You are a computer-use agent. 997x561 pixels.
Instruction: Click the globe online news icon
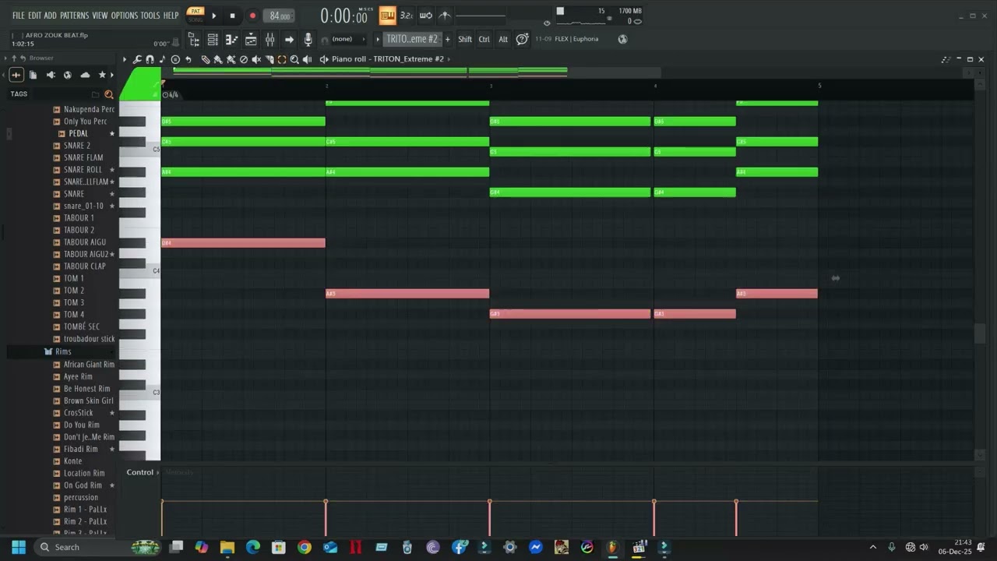coord(622,39)
